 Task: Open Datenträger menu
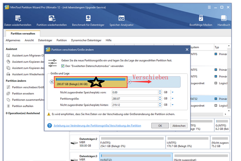coord(45,40)
